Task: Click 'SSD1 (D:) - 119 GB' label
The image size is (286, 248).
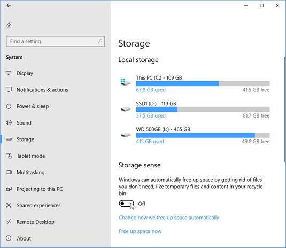Action: (x=156, y=104)
